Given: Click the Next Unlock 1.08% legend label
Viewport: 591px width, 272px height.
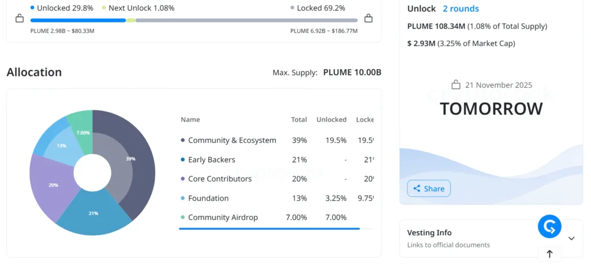Looking at the screenshot, I should [141, 8].
